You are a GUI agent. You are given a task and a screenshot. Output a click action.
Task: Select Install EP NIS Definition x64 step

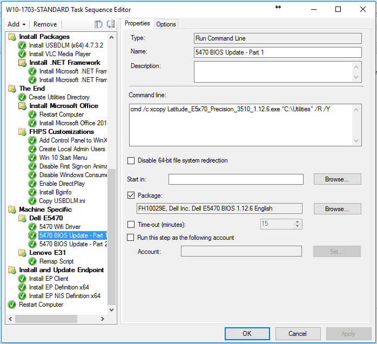[x=65, y=296]
